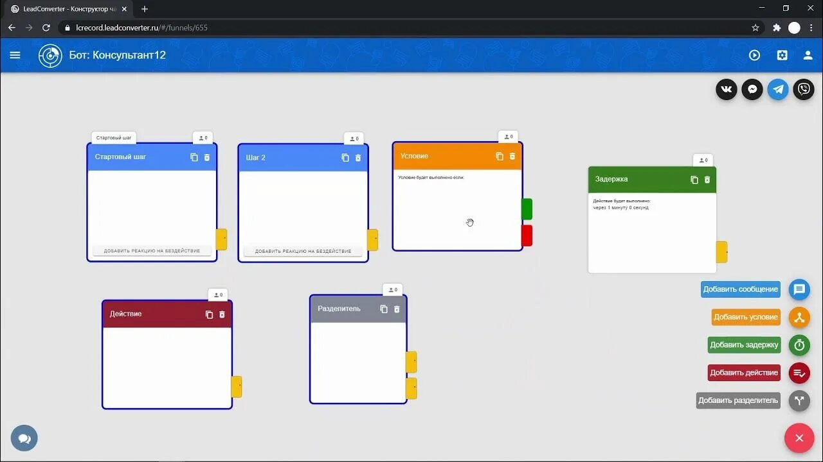This screenshot has width=823, height=462.
Task: Open the user account icon
Action: click(x=808, y=55)
